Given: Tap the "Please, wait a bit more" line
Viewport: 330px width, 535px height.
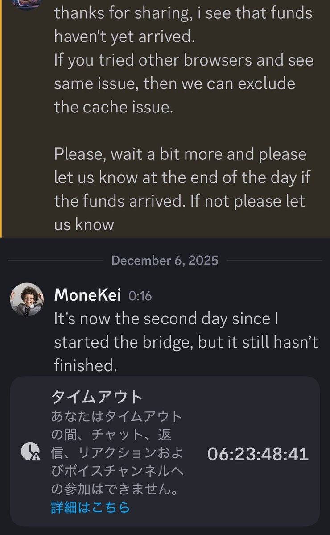Looking at the screenshot, I should [x=180, y=154].
